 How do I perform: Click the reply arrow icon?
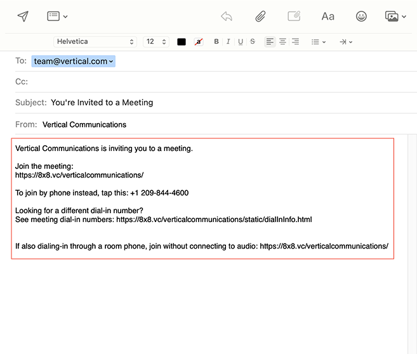(x=227, y=16)
